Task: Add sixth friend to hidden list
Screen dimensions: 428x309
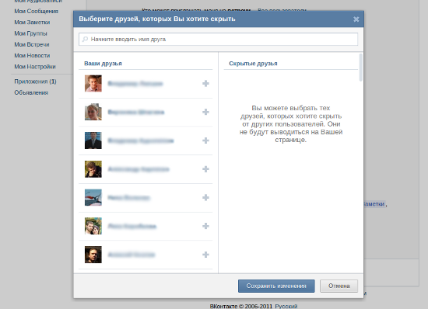Action: [x=205, y=226]
